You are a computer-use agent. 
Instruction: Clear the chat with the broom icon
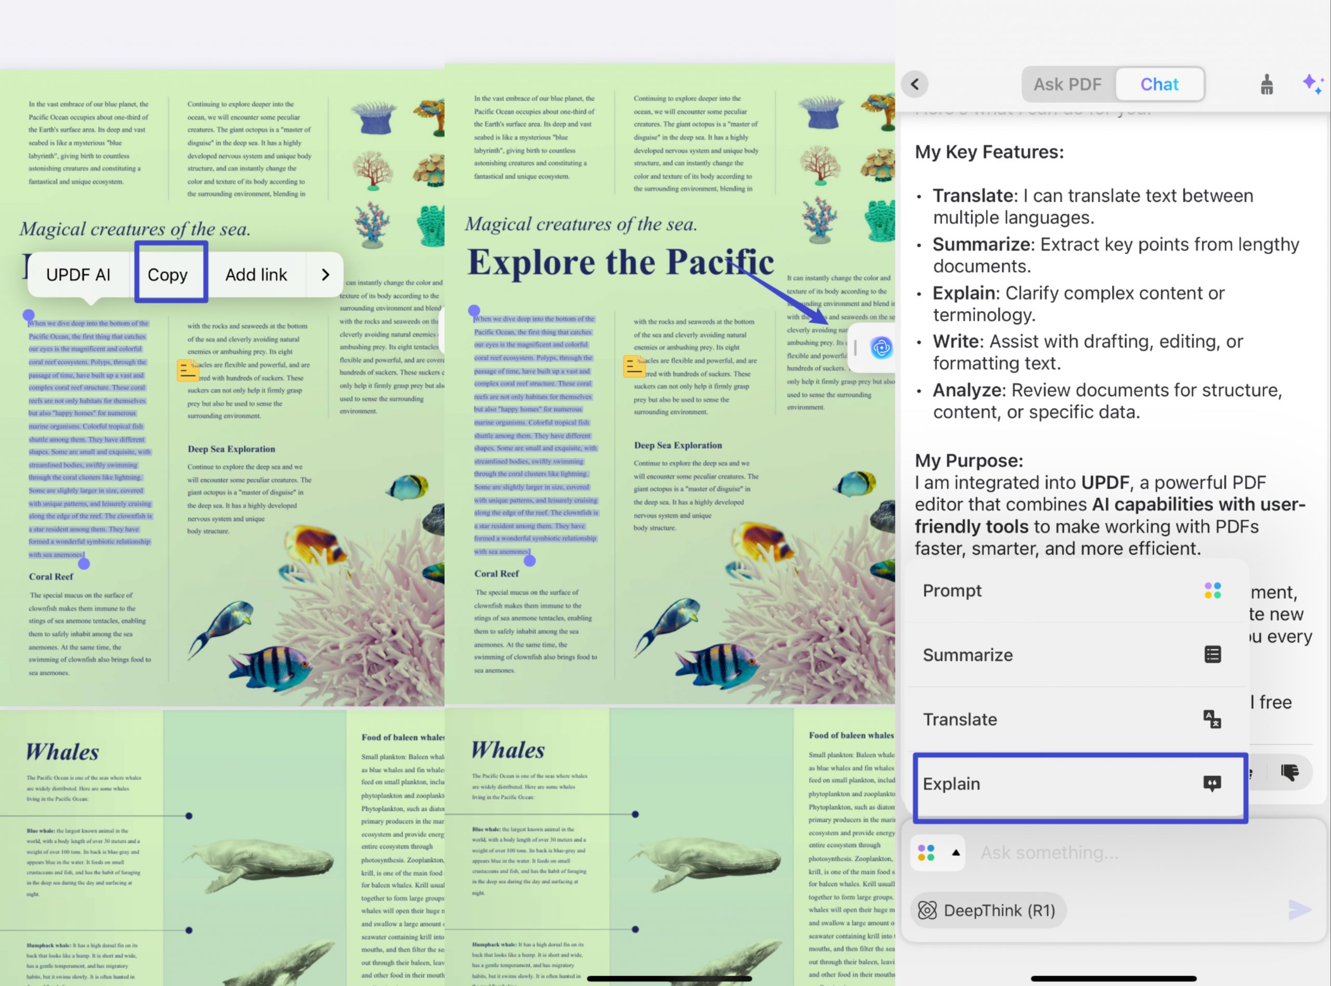click(1267, 84)
